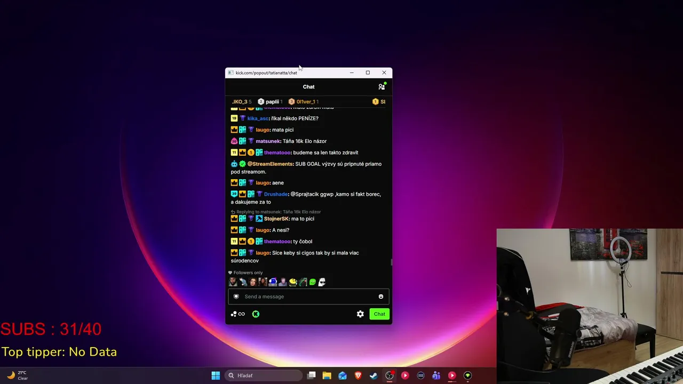683x384 pixels.
Task: Click the chat identity shield icon
Action: (x=236, y=297)
